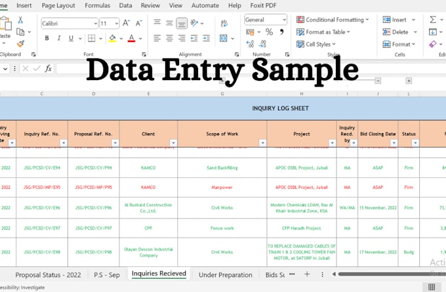Click the Format Painter brush icon
The width and height of the screenshot is (446, 292).
coord(20,44)
